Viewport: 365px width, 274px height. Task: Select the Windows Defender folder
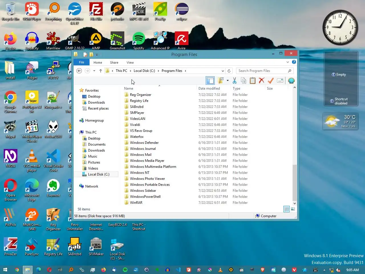[x=144, y=143]
